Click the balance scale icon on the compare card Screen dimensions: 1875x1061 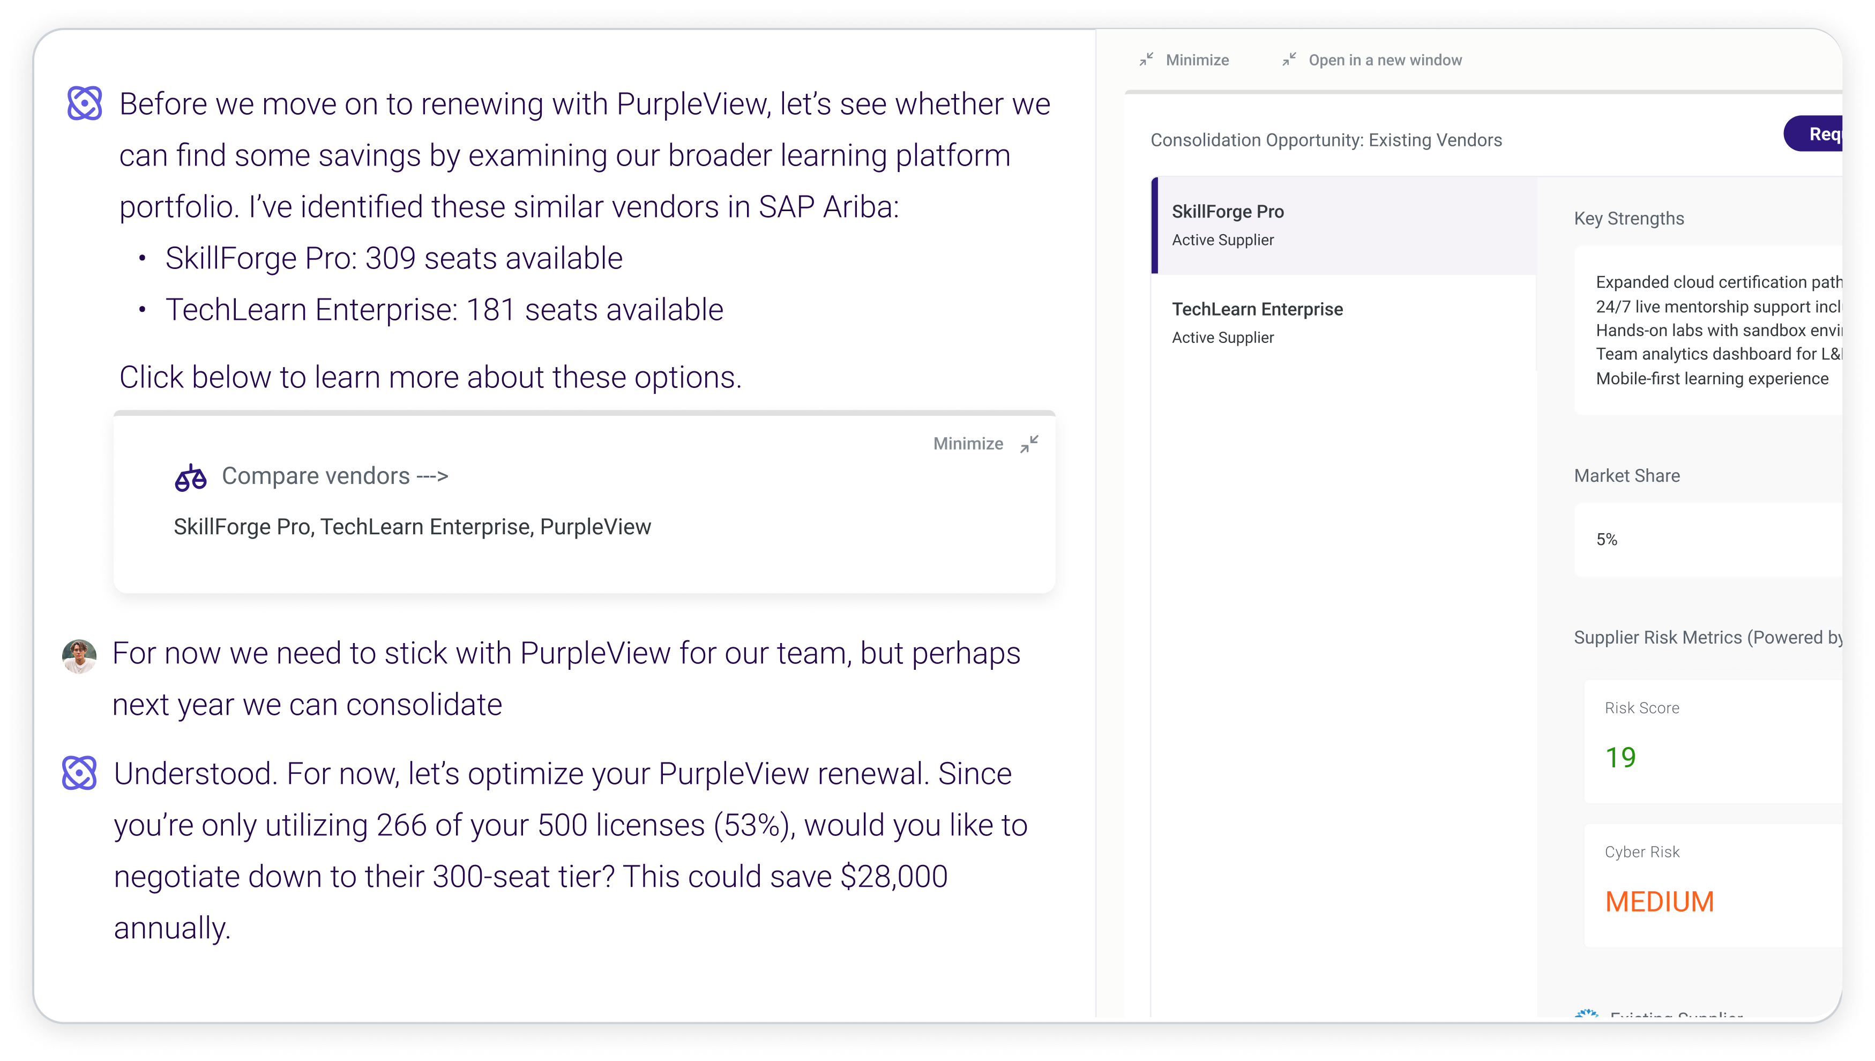191,476
